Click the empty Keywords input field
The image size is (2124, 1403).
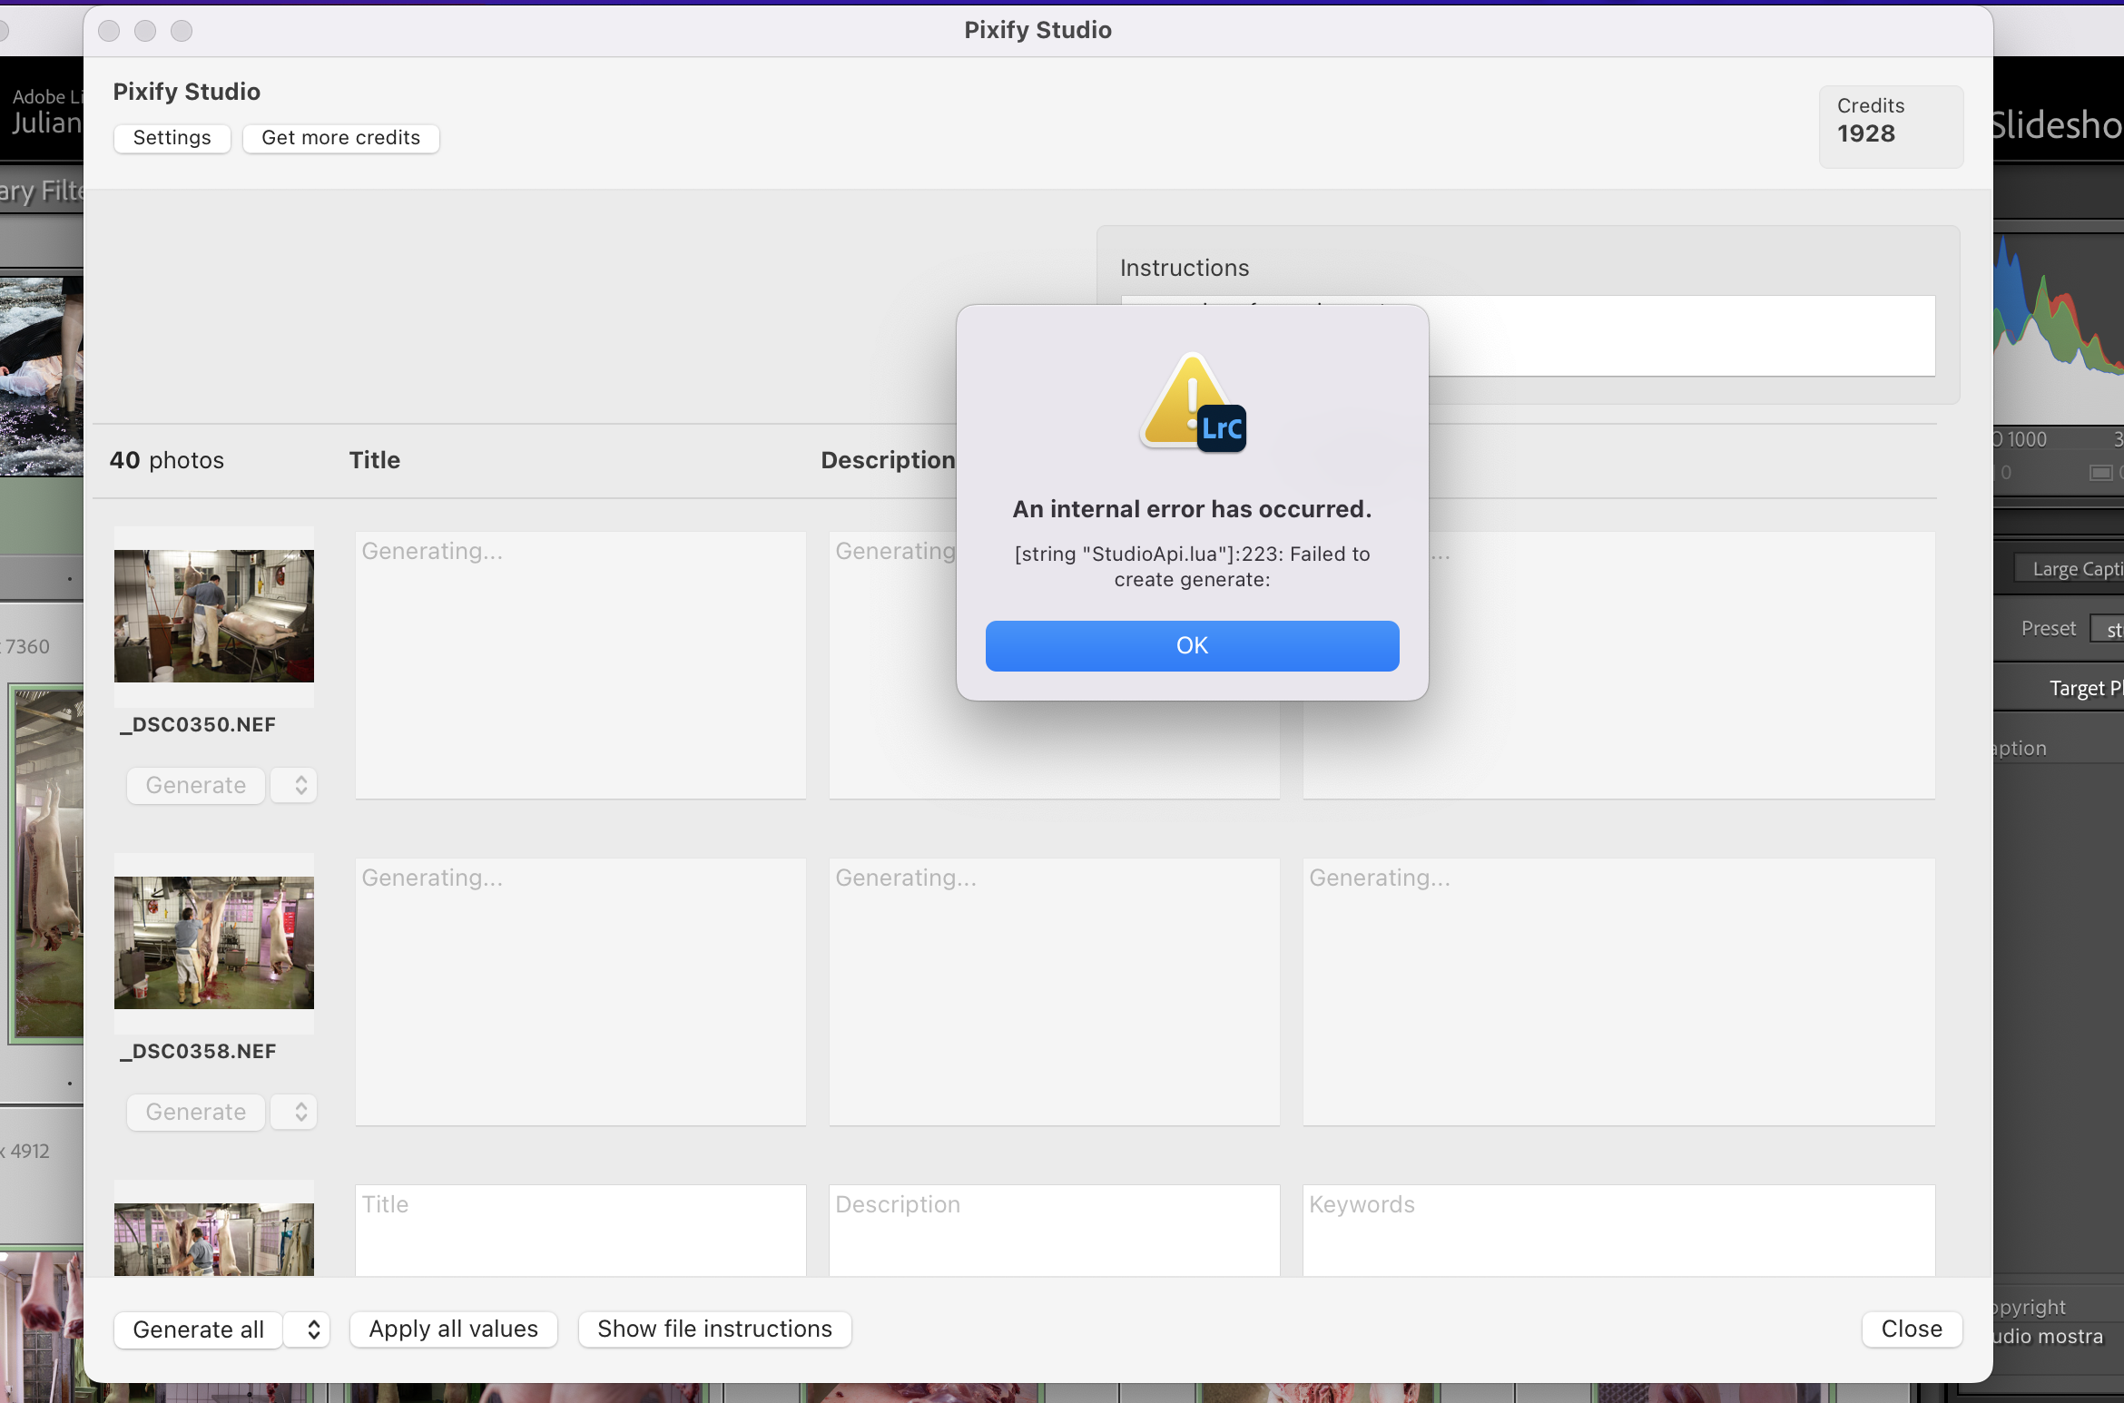1618,1230
